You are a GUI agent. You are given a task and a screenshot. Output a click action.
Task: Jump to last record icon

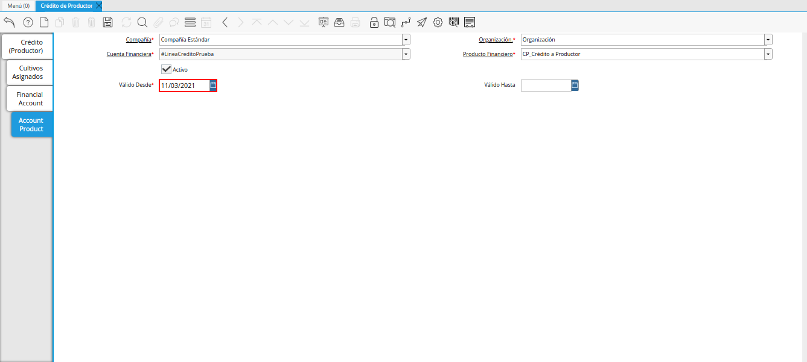click(x=304, y=22)
